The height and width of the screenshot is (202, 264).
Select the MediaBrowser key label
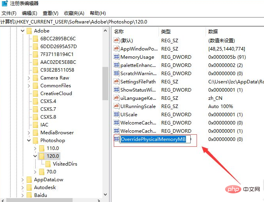tap(57, 133)
